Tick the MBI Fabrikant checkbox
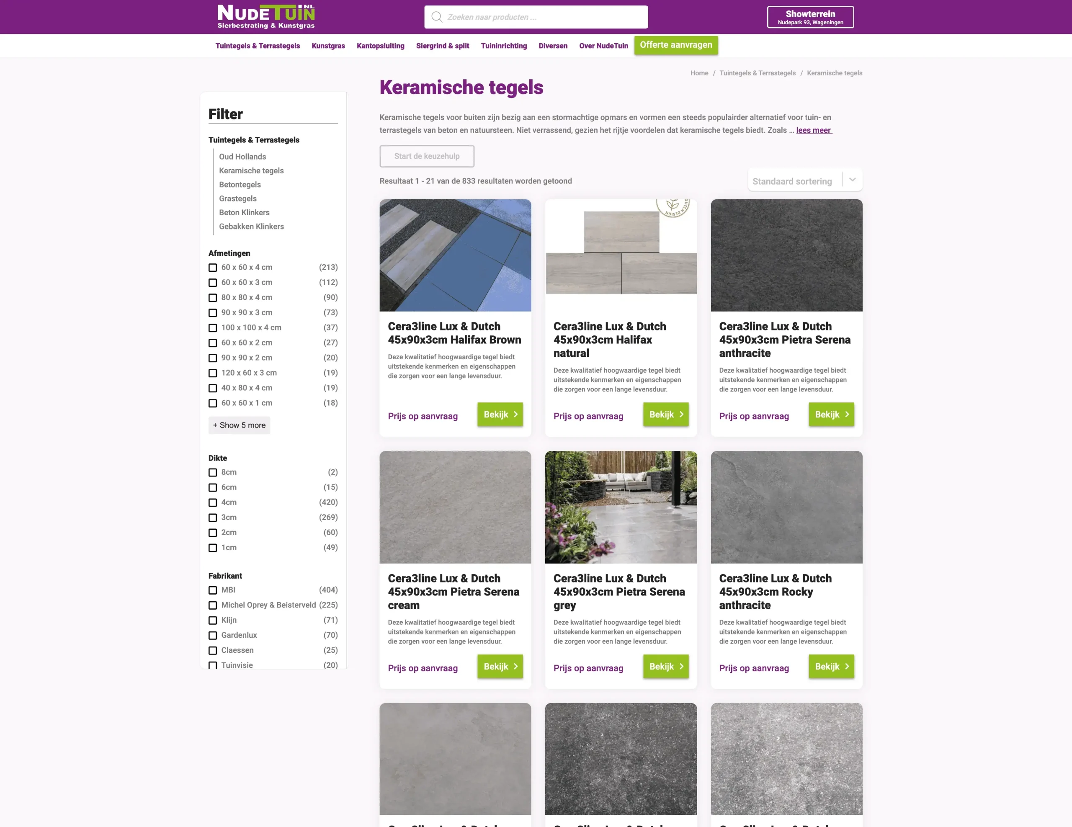 click(213, 590)
